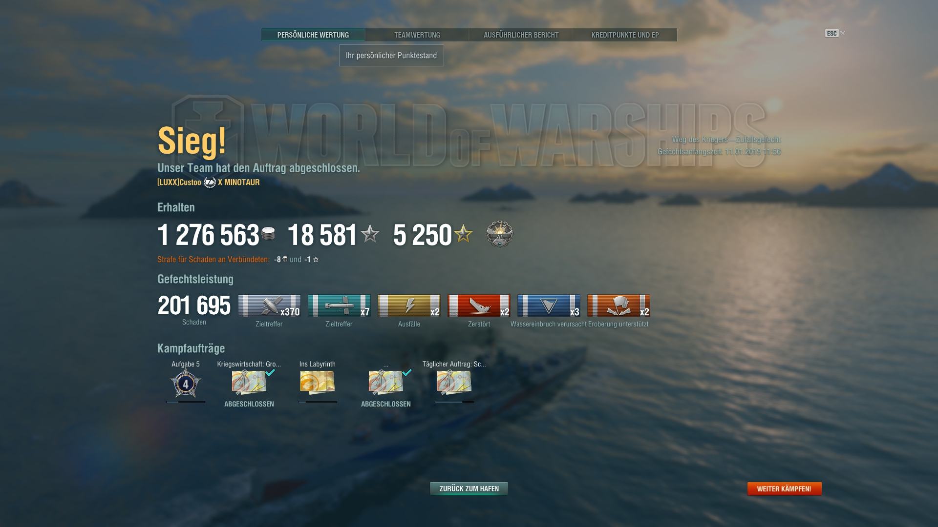938x527 pixels.
Task: Click Zurück zum Hafen button
Action: pyautogui.click(x=469, y=488)
